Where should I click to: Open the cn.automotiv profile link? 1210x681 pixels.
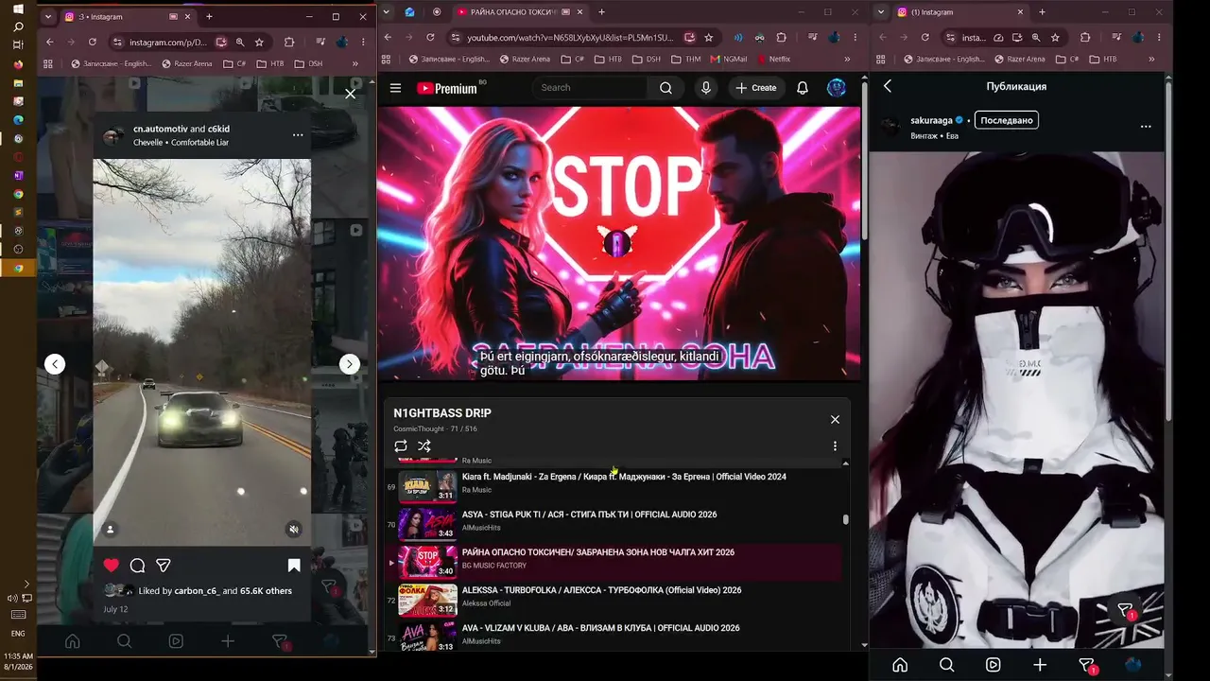pos(160,129)
